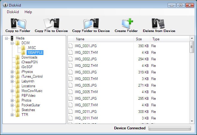The width and height of the screenshot is (197, 135).
Task: Click the Copy File to Device icon
Action: coord(51,23)
